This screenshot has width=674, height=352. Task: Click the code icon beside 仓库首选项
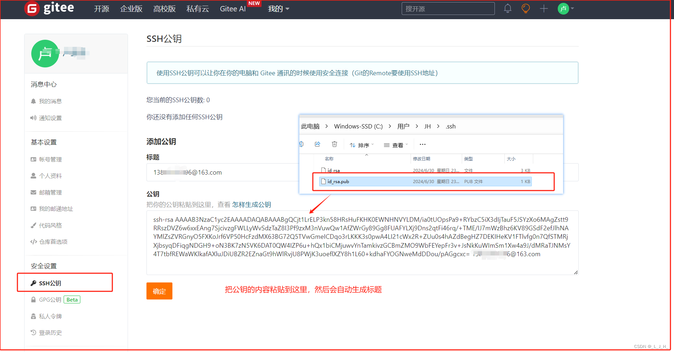33,242
